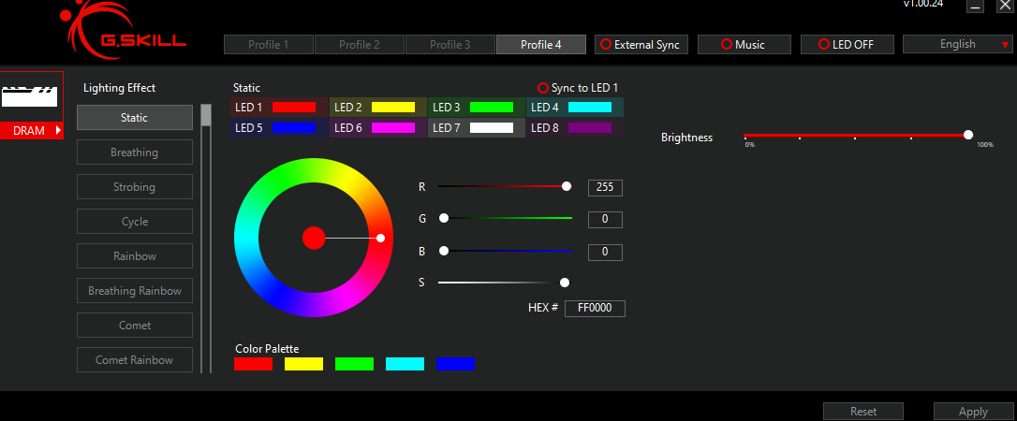Screen dimensions: 1017x421
Task: Select LED 6 magenta swatch
Action: 393,127
